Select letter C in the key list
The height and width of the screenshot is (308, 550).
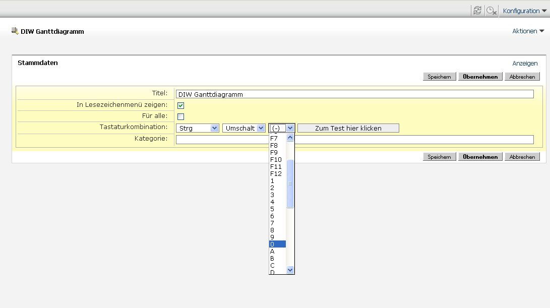[x=277, y=265]
